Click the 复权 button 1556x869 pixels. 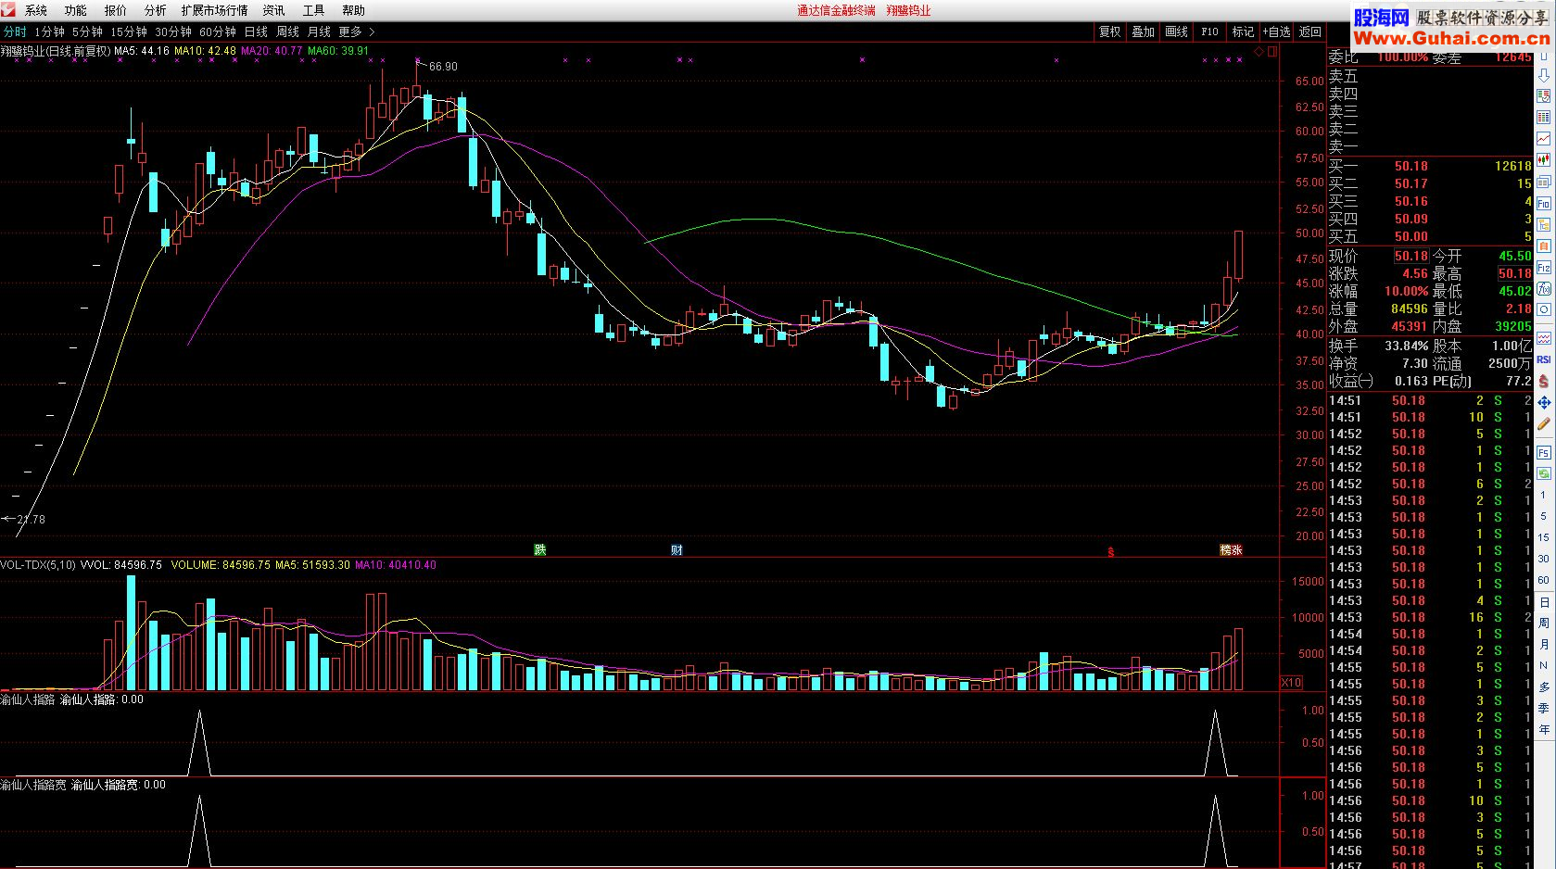(x=1110, y=31)
